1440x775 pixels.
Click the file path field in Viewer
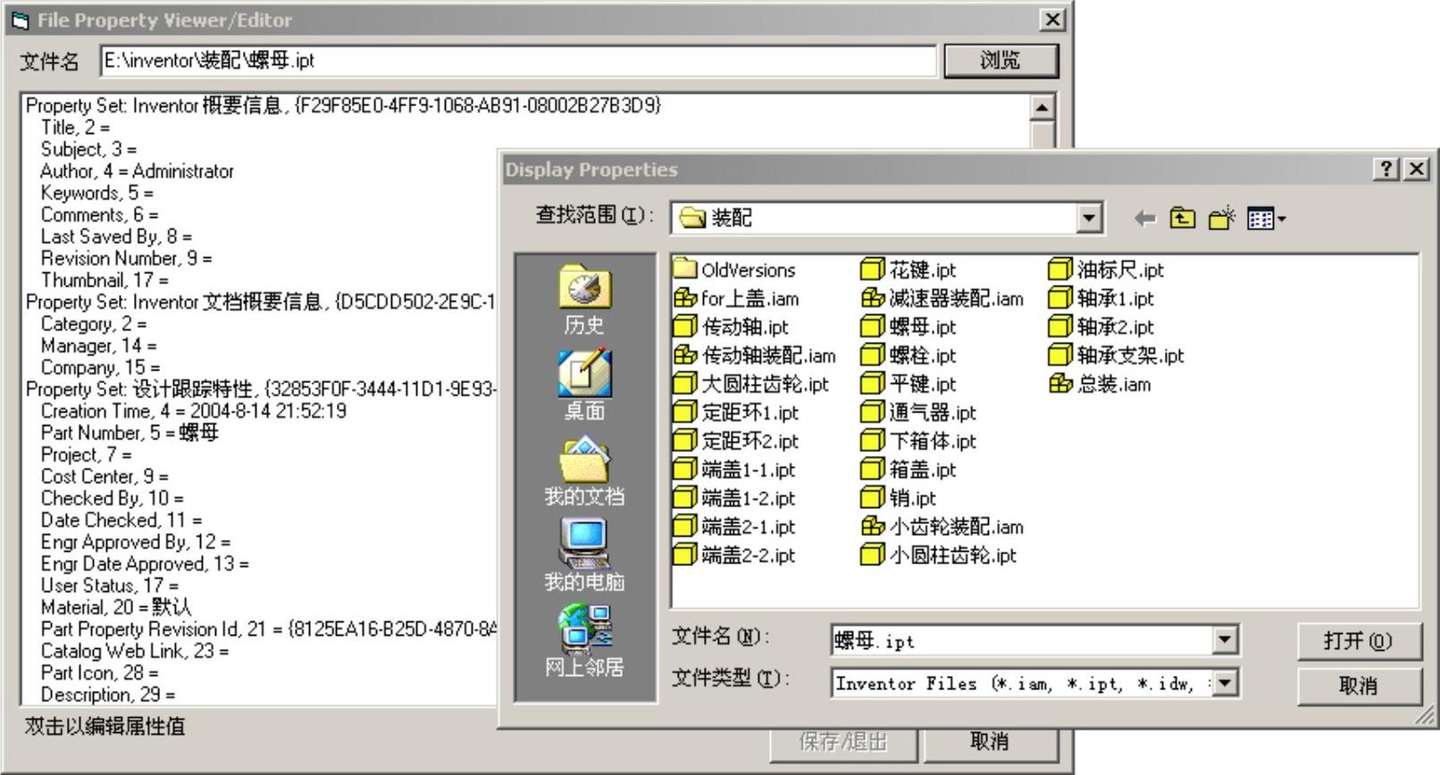[518, 61]
